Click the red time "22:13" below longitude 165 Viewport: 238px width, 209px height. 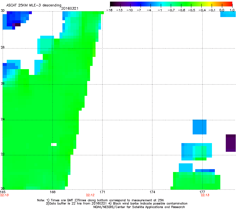click(x=5, y=195)
